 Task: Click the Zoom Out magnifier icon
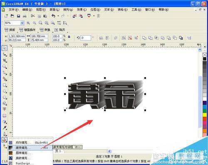click(35, 23)
